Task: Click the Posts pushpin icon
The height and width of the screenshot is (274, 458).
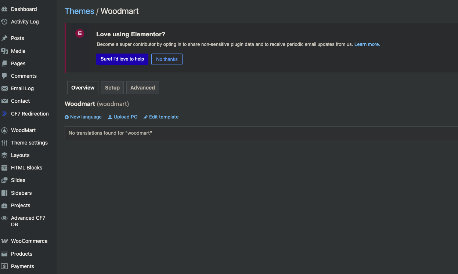Action: (4, 38)
